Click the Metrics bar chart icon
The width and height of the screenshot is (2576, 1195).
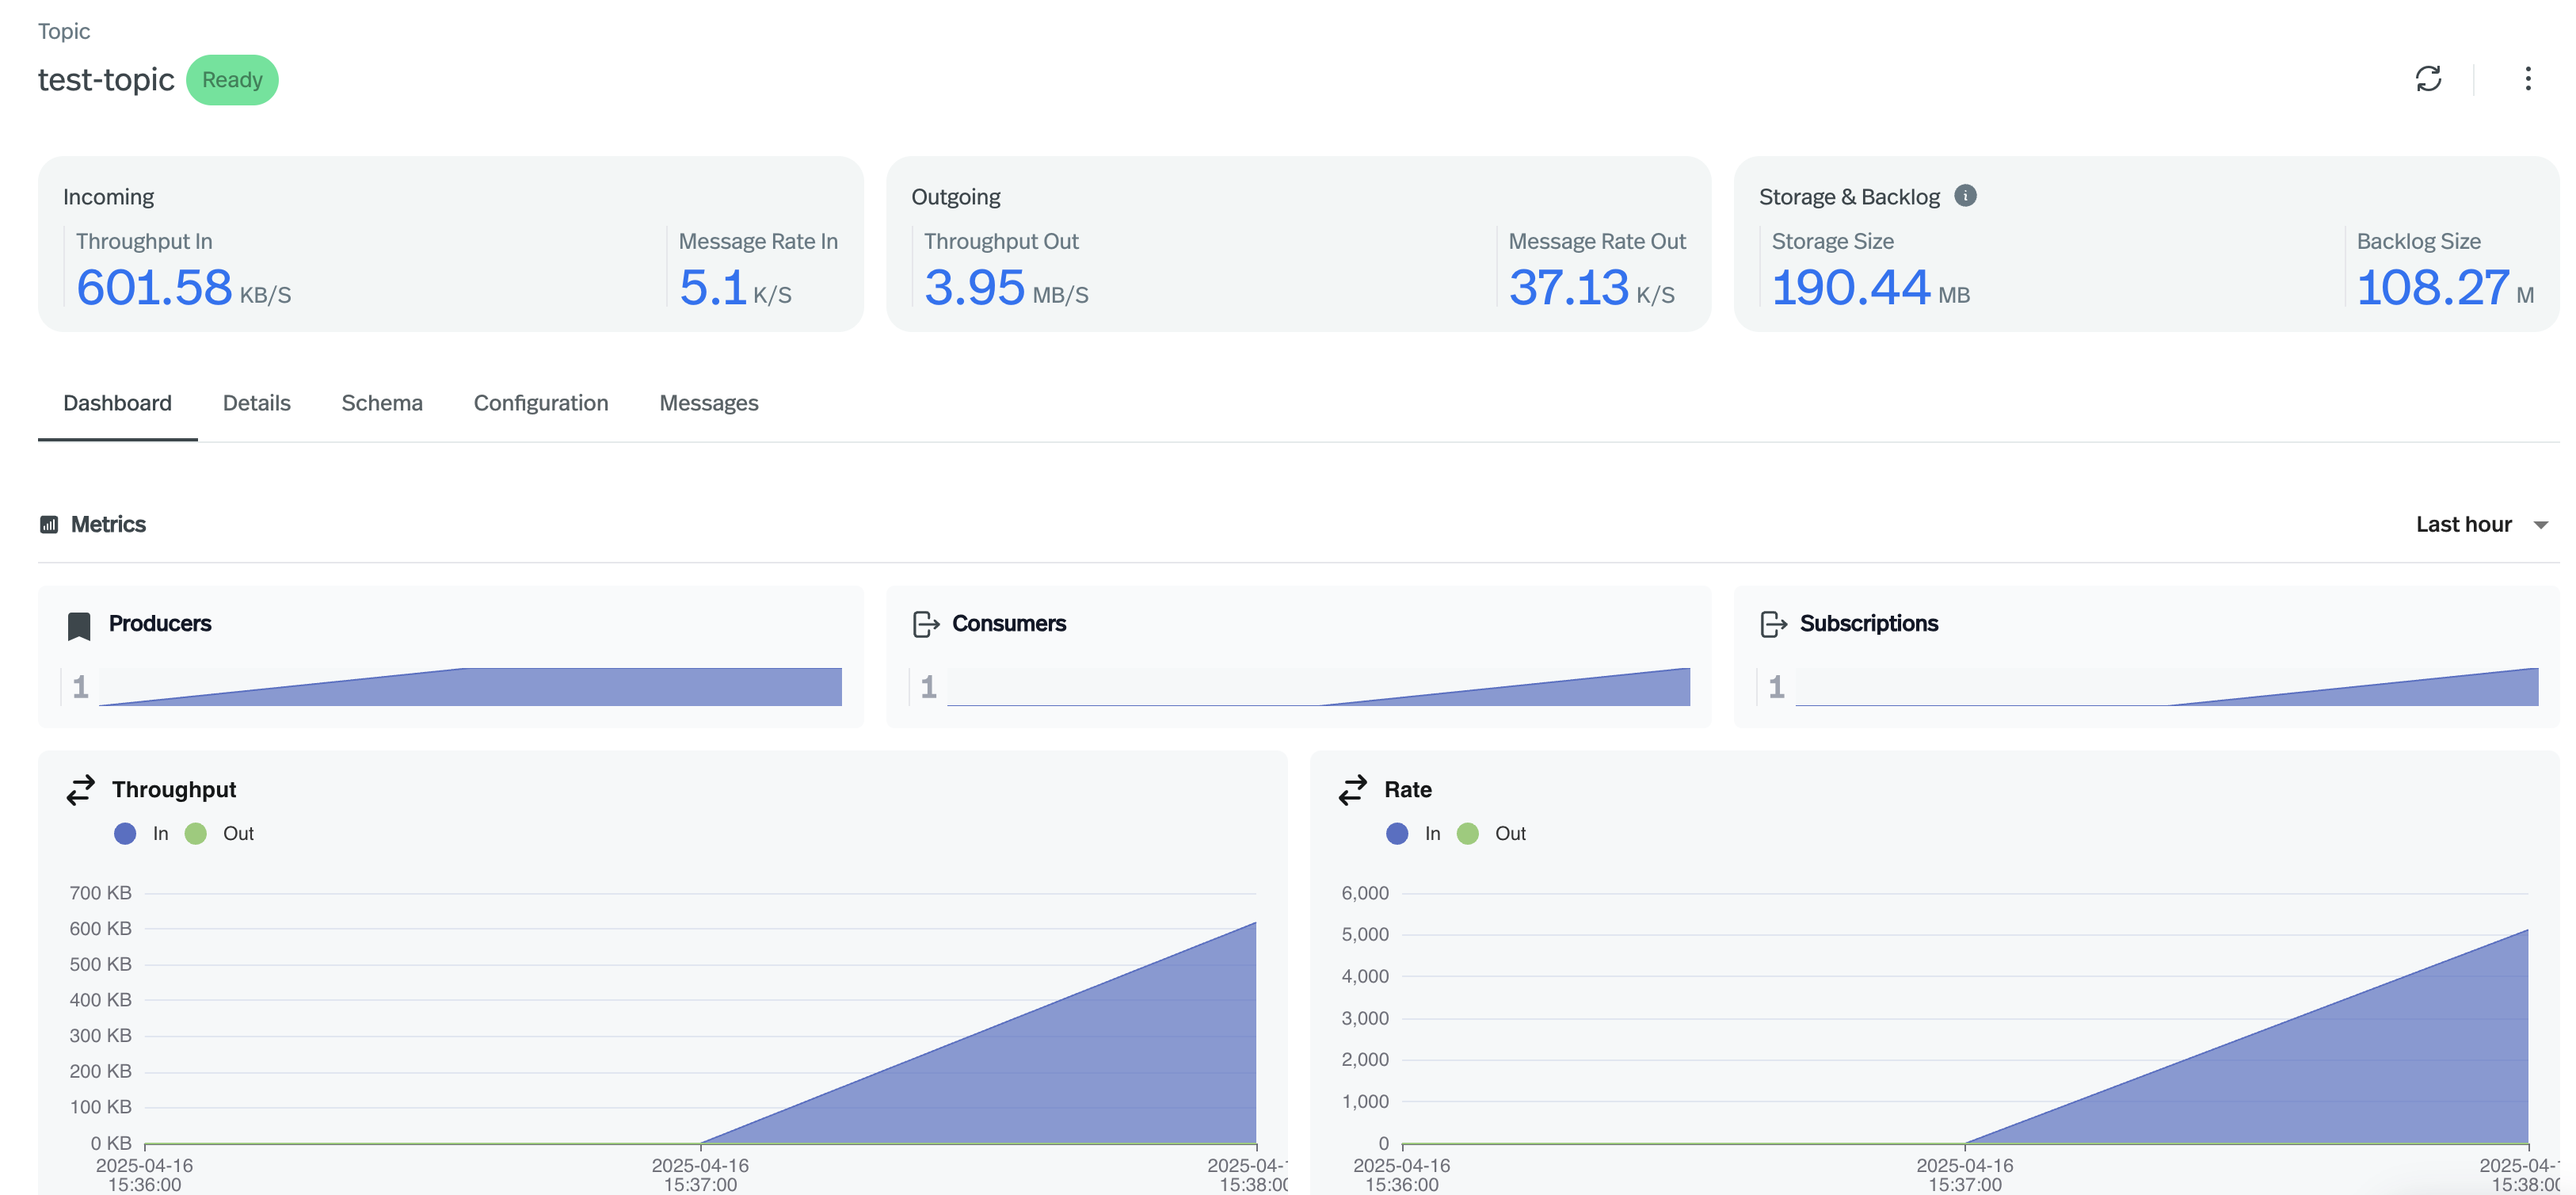(x=49, y=523)
